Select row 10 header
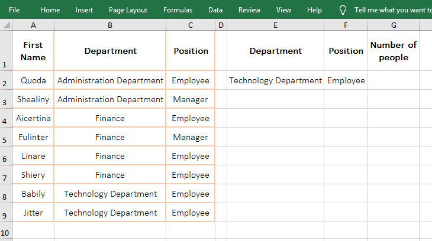 [6, 232]
